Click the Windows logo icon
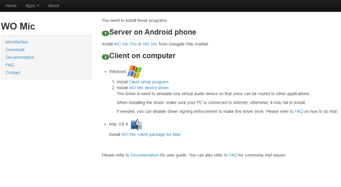The height and width of the screenshot is (187, 341). pyautogui.click(x=135, y=71)
